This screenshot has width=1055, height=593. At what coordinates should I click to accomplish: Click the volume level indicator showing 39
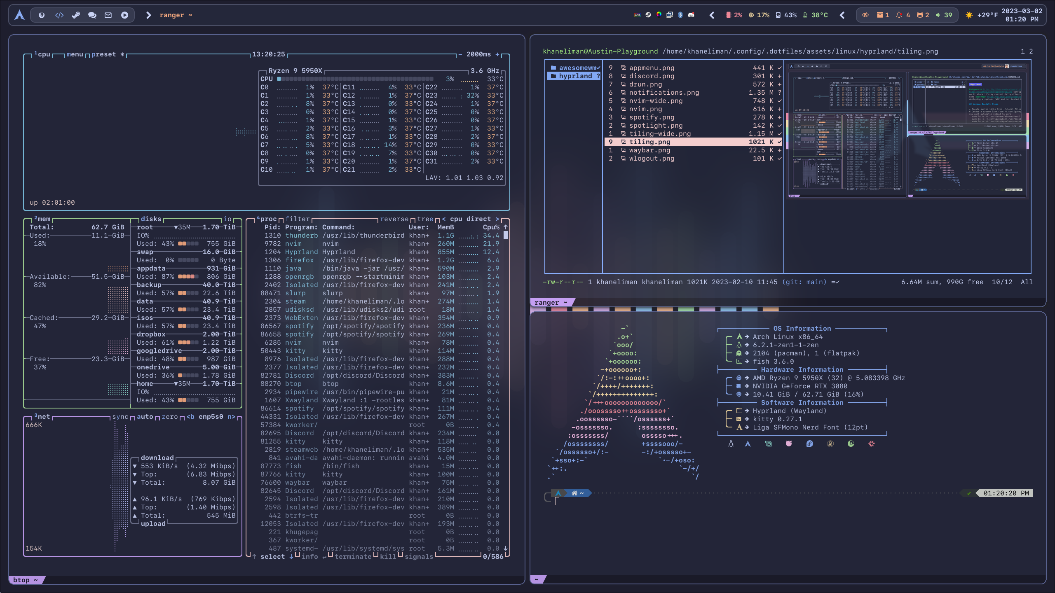point(944,15)
